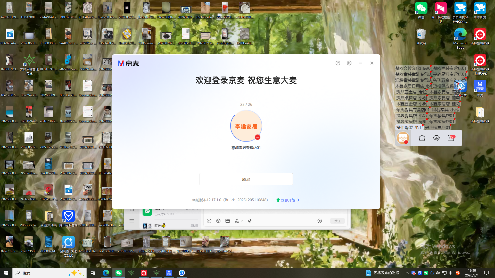Expand the arrow beside 立即升级

pyautogui.click(x=298, y=200)
